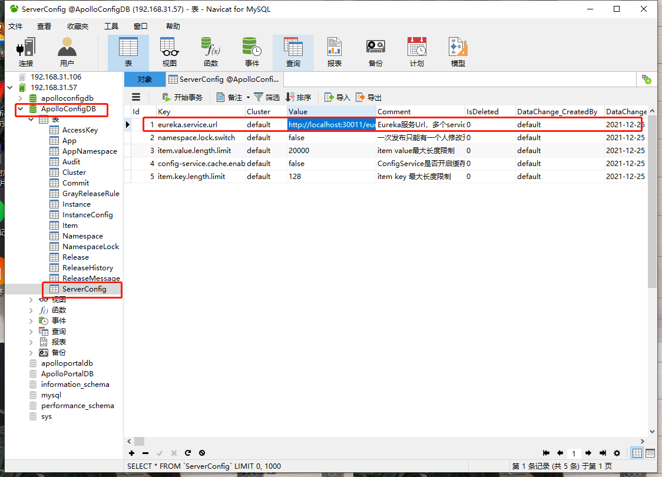
Task: Expand the 视图 tree node
Action: click(31, 300)
